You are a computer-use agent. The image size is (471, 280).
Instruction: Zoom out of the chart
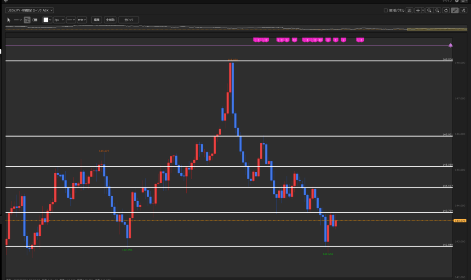[437, 10]
